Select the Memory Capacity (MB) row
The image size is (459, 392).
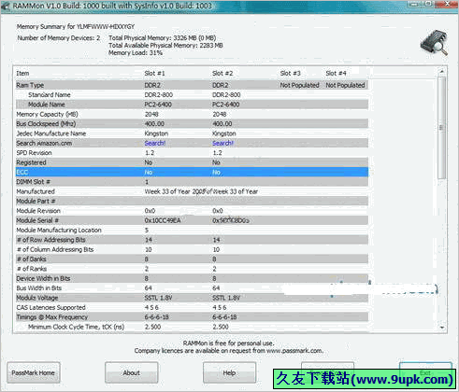192,114
